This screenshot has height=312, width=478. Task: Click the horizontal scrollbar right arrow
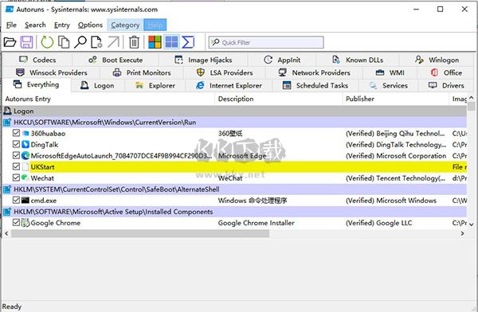(x=462, y=233)
